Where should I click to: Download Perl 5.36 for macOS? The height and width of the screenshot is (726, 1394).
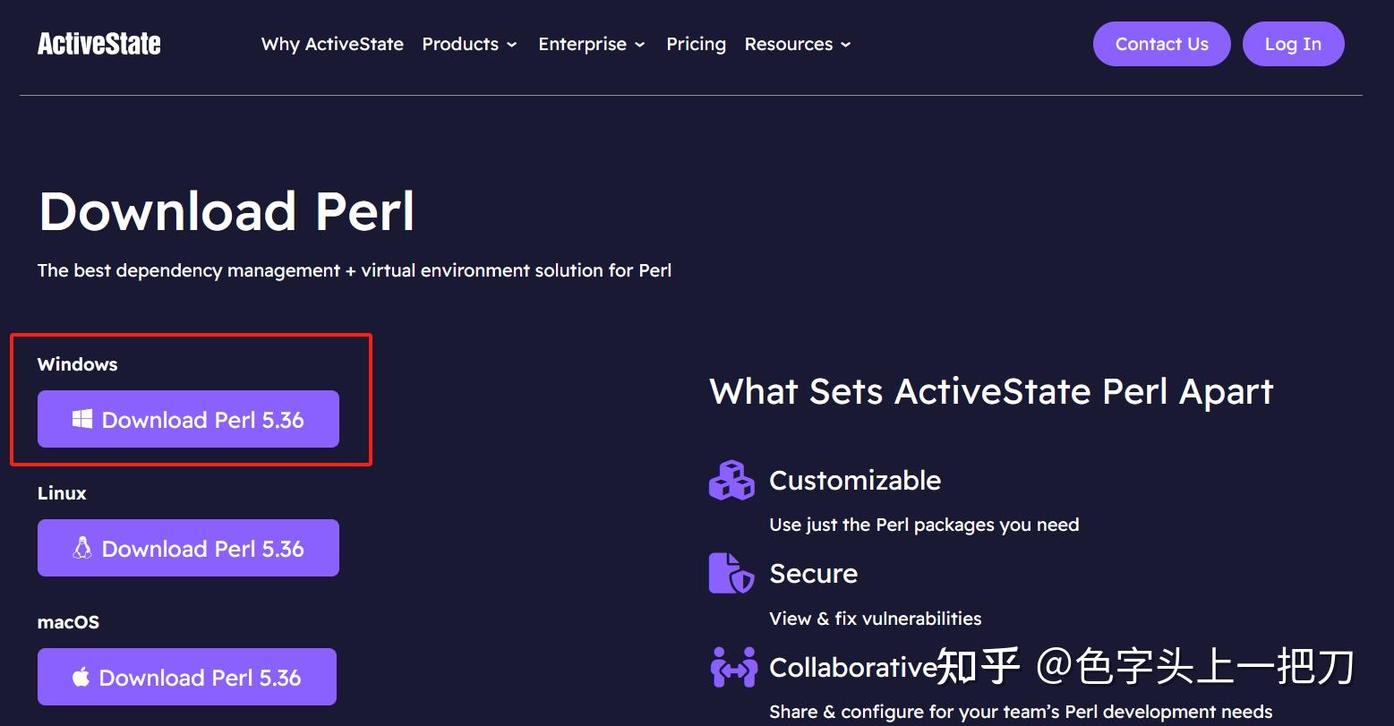coord(186,677)
